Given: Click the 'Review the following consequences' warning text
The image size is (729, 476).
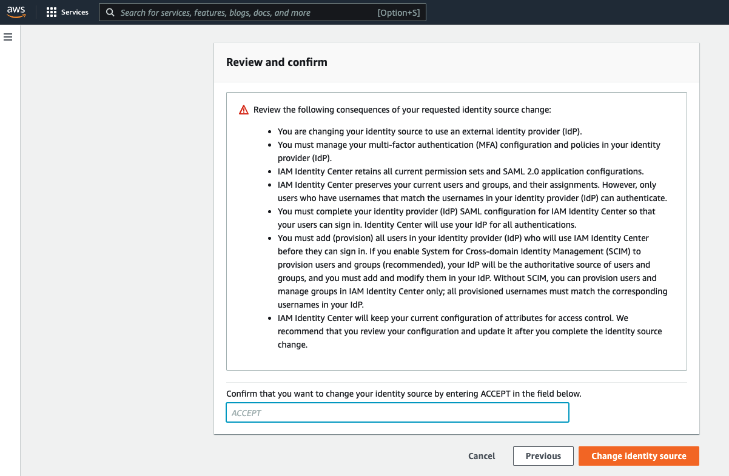Looking at the screenshot, I should [x=402, y=110].
